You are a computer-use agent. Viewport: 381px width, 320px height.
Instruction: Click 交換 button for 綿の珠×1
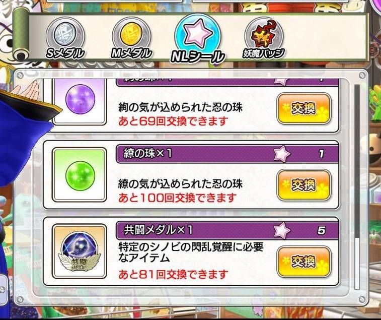tap(304, 185)
